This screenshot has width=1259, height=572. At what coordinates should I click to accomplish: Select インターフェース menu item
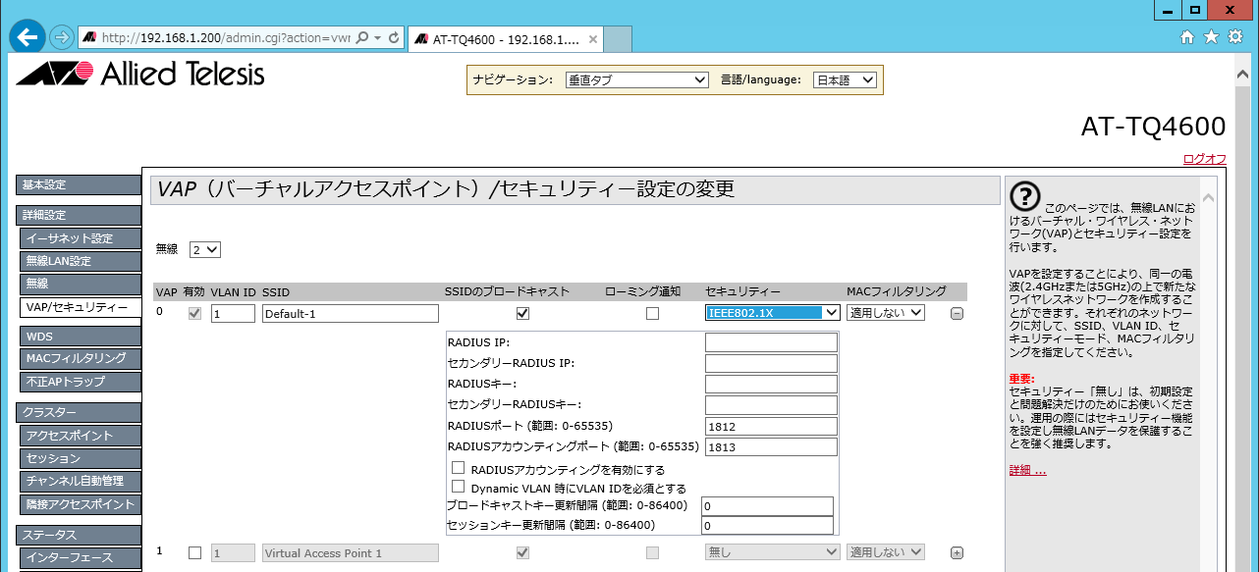coord(81,558)
